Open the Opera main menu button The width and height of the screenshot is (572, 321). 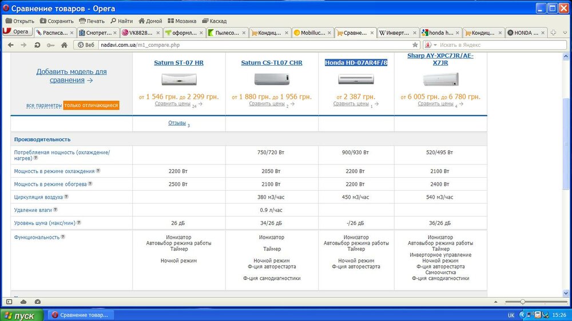point(16,32)
